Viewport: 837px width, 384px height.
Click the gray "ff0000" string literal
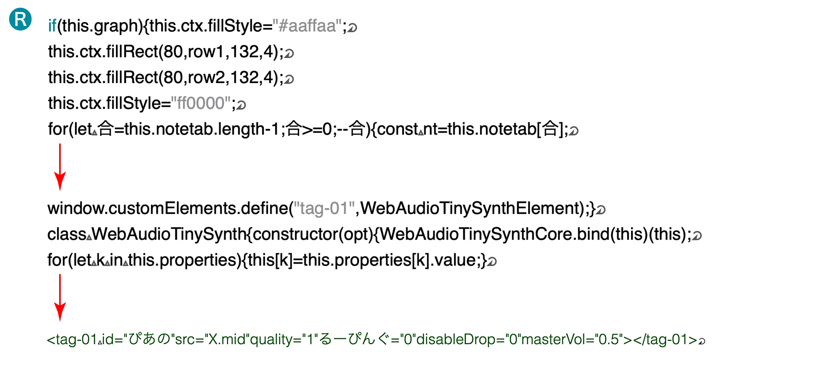[201, 103]
